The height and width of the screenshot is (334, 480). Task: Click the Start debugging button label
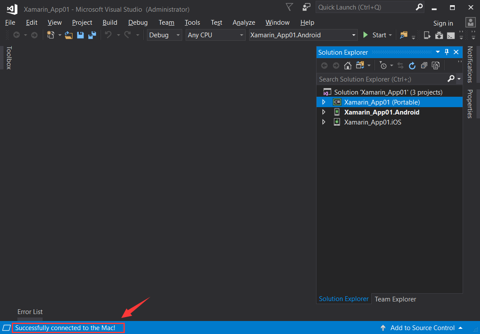coord(379,35)
